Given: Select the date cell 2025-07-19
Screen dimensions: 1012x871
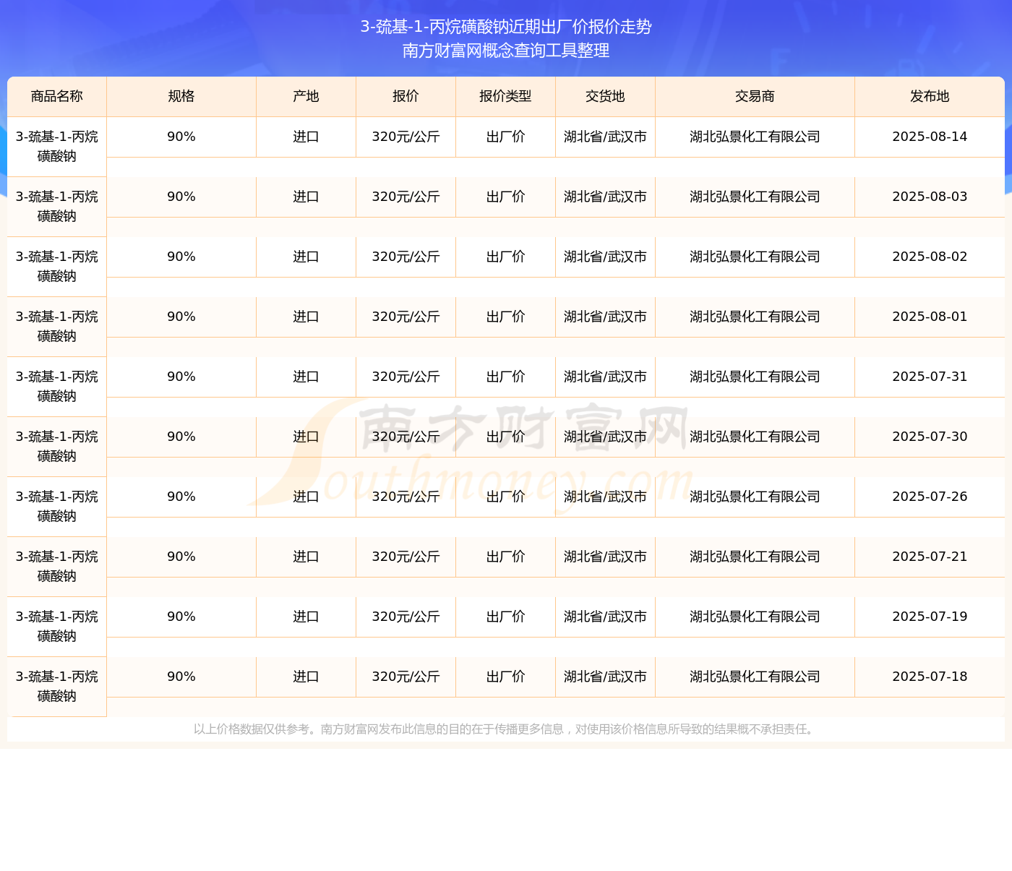Looking at the screenshot, I should (x=930, y=617).
